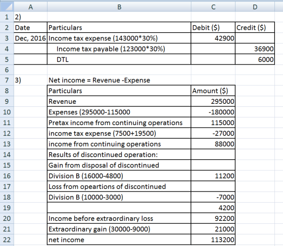Click the revenue amount 295000
Image resolution: width=283 pixels, height=246 pixels.
pyautogui.click(x=213, y=101)
